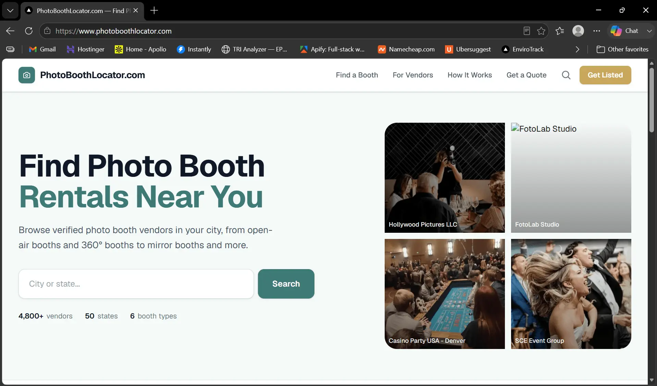Open the TRI Analyzer bookmark
Screen dimensions: 657x386
pyautogui.click(x=255, y=49)
